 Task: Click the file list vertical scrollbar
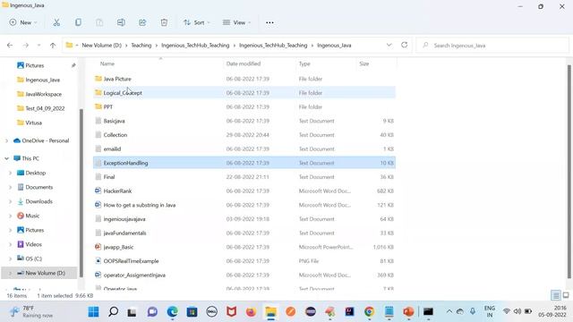569,171
